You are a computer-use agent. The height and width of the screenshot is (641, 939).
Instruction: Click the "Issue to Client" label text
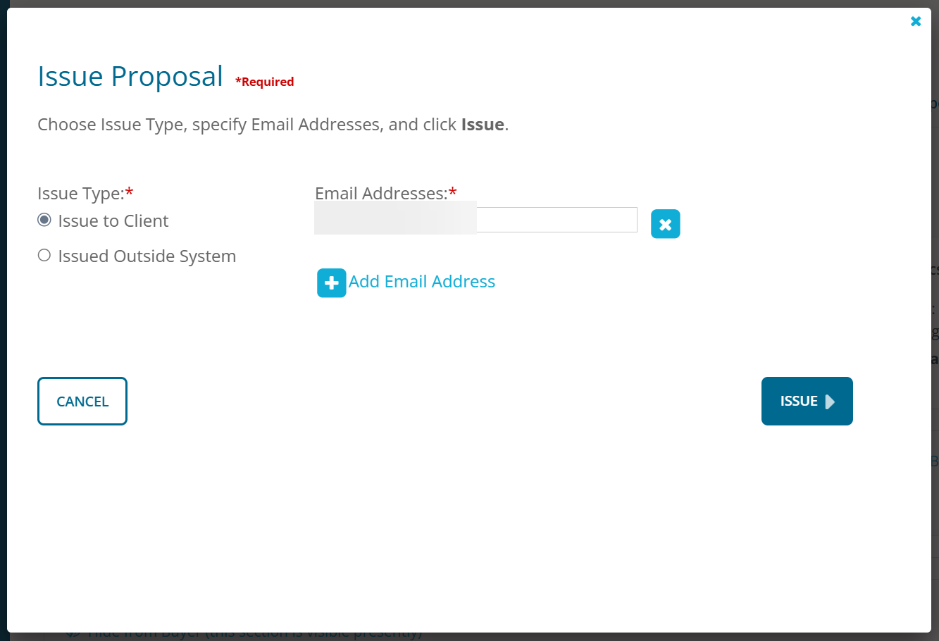click(113, 221)
